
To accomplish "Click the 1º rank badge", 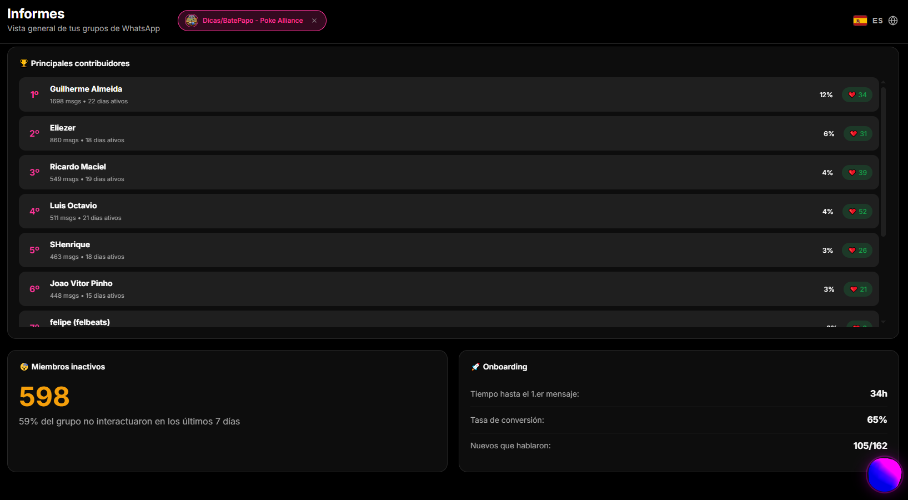I will 34,94.
